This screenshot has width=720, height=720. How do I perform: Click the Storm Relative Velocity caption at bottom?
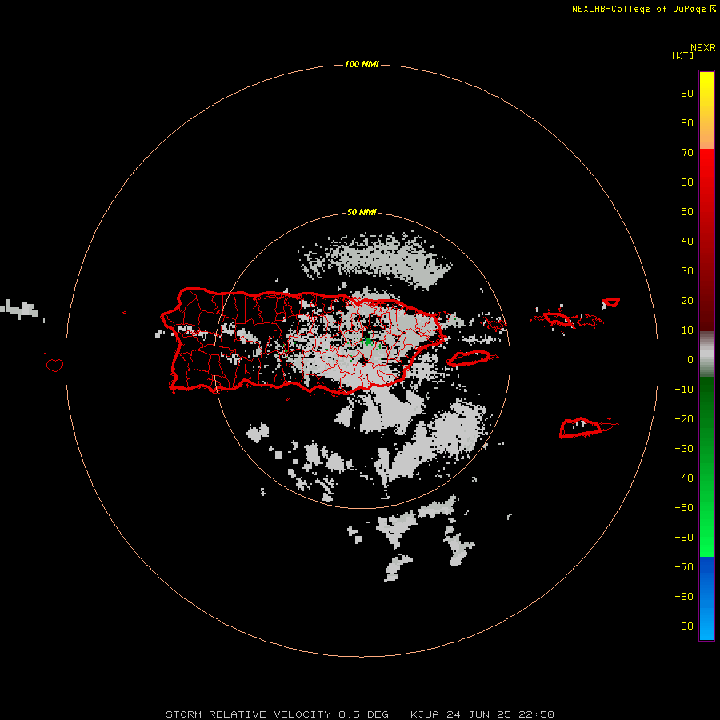pos(359,714)
